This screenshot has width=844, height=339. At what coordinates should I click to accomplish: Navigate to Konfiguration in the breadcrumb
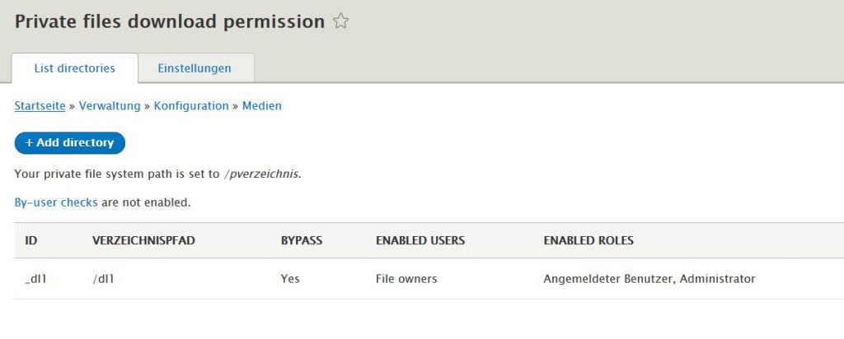click(191, 106)
